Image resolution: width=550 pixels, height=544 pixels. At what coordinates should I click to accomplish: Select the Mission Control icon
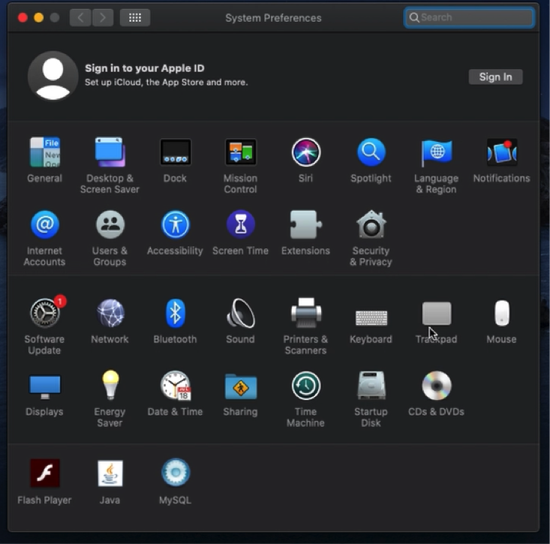[240, 153]
